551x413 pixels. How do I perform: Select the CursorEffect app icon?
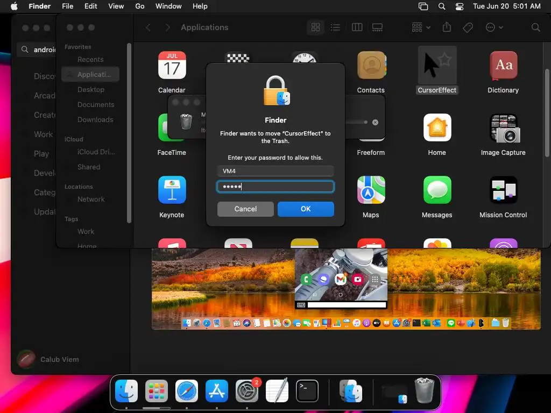click(x=437, y=65)
